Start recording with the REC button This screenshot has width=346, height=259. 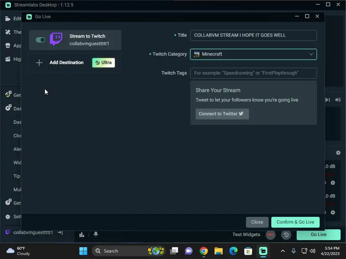(x=271, y=235)
